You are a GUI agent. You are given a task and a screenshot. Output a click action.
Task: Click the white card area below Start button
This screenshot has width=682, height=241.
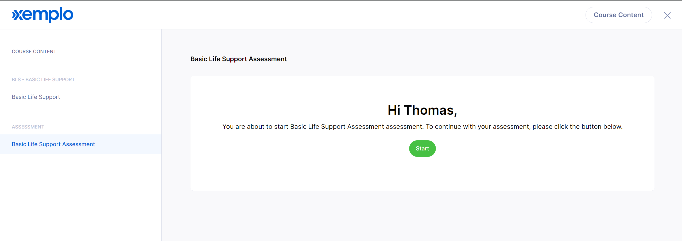(422, 174)
